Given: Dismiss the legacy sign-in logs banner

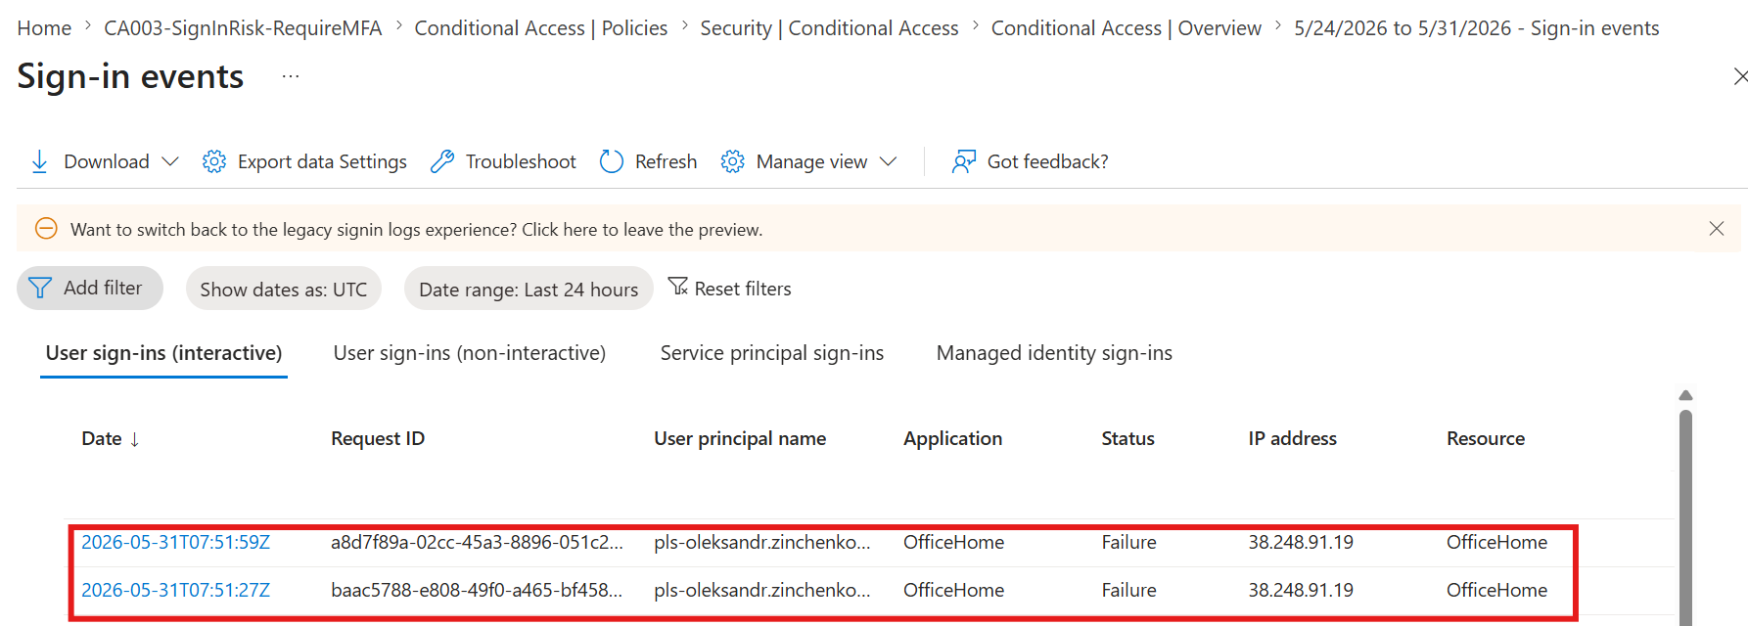Looking at the screenshot, I should pyautogui.click(x=1717, y=229).
